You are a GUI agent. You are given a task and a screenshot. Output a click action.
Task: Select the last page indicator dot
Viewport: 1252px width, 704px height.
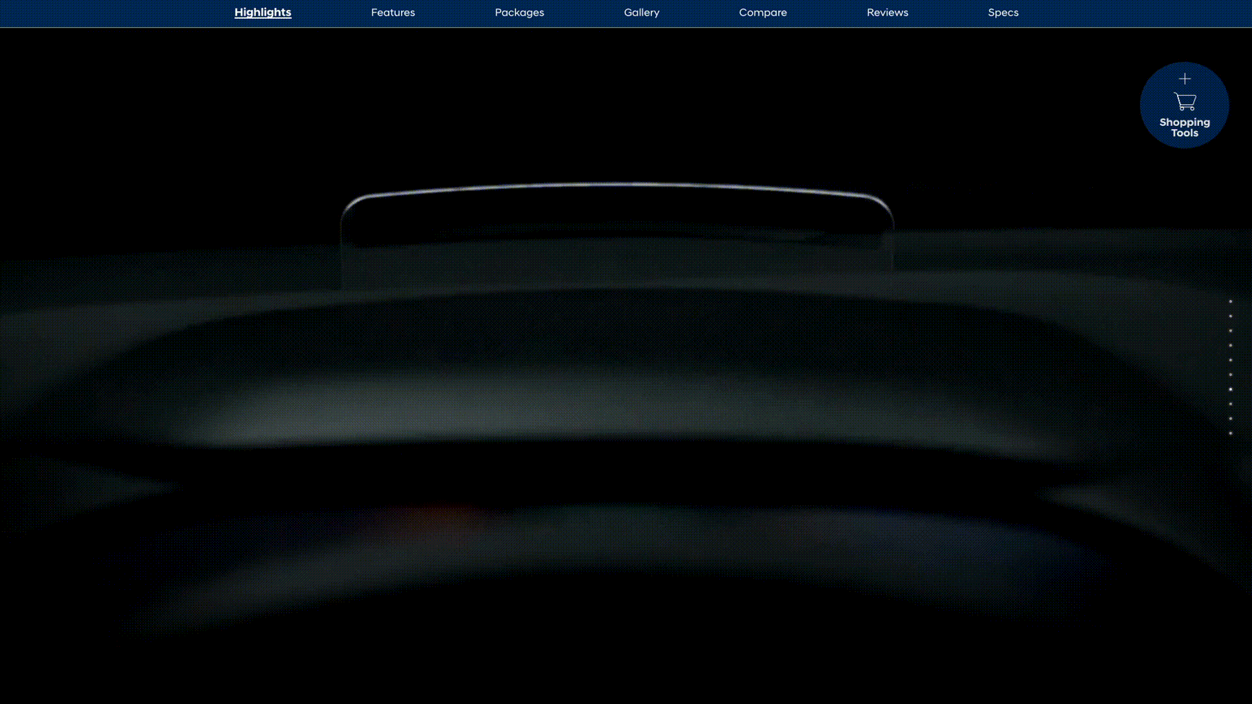coord(1230,433)
